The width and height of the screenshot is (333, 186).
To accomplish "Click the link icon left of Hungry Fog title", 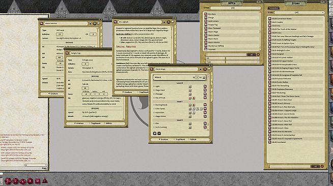I will pyautogui.click(x=67, y=53).
